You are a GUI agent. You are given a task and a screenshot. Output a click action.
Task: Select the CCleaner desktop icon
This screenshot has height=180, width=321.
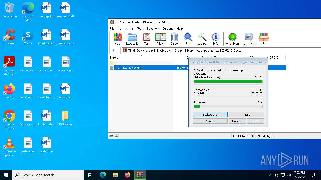tap(9, 37)
